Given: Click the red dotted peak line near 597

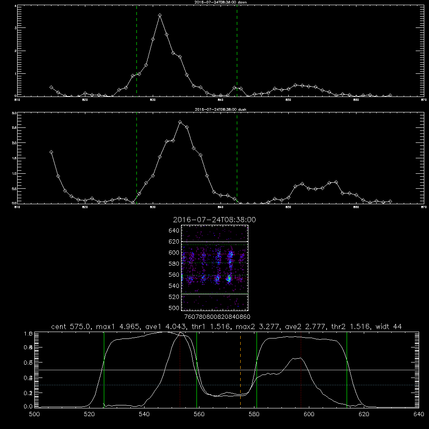Looking at the screenshot, I should coord(301,369).
